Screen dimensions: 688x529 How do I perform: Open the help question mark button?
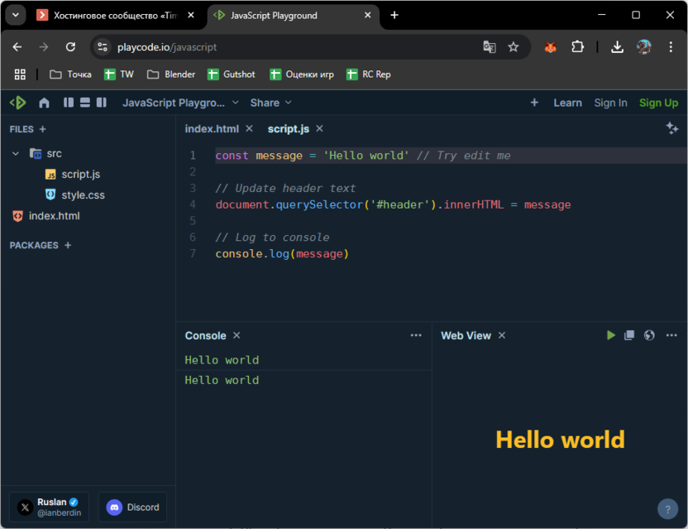click(666, 508)
